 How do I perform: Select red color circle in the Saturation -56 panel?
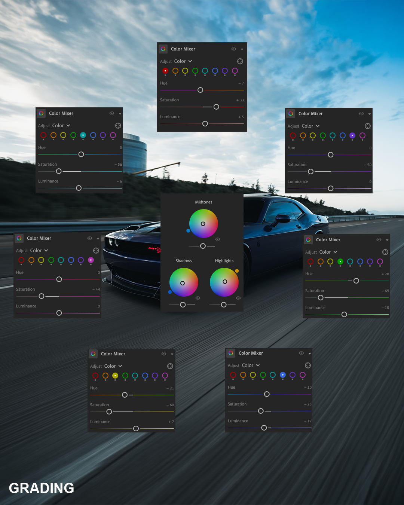[43, 135]
